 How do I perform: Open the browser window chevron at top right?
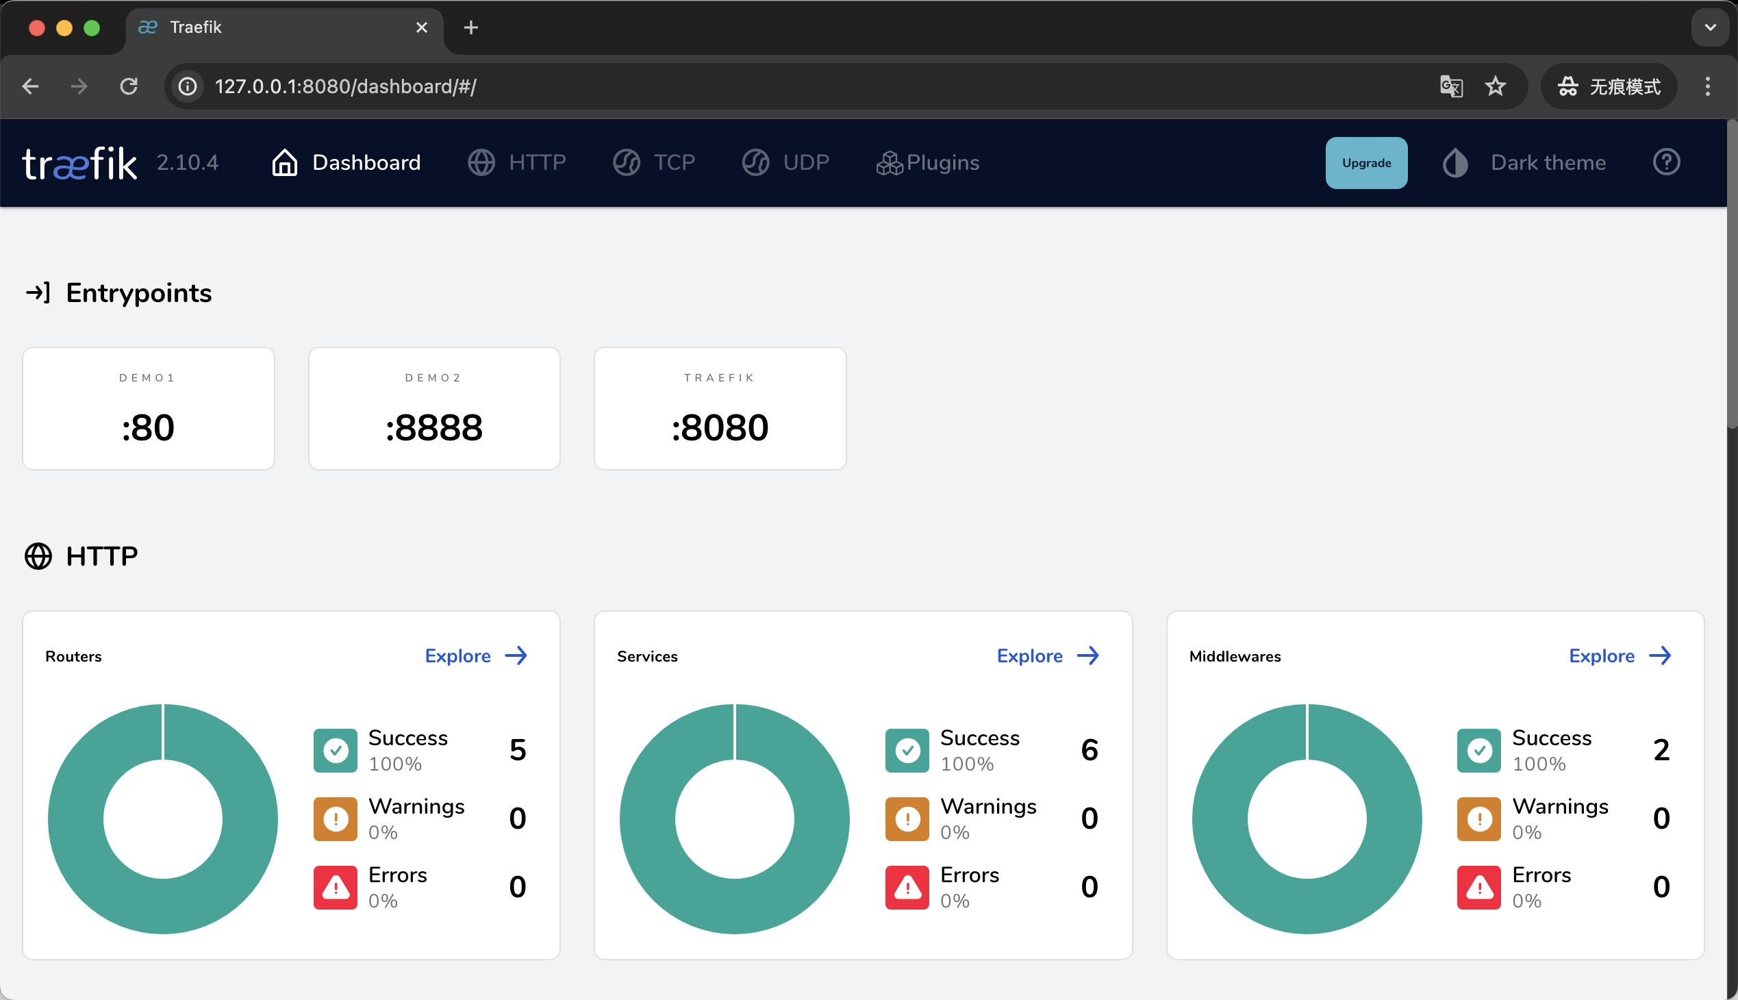pos(1709,27)
